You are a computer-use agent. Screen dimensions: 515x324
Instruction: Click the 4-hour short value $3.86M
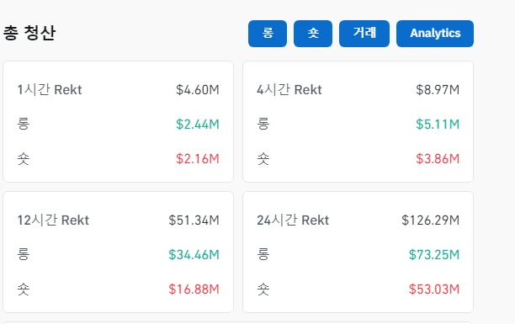tap(438, 159)
